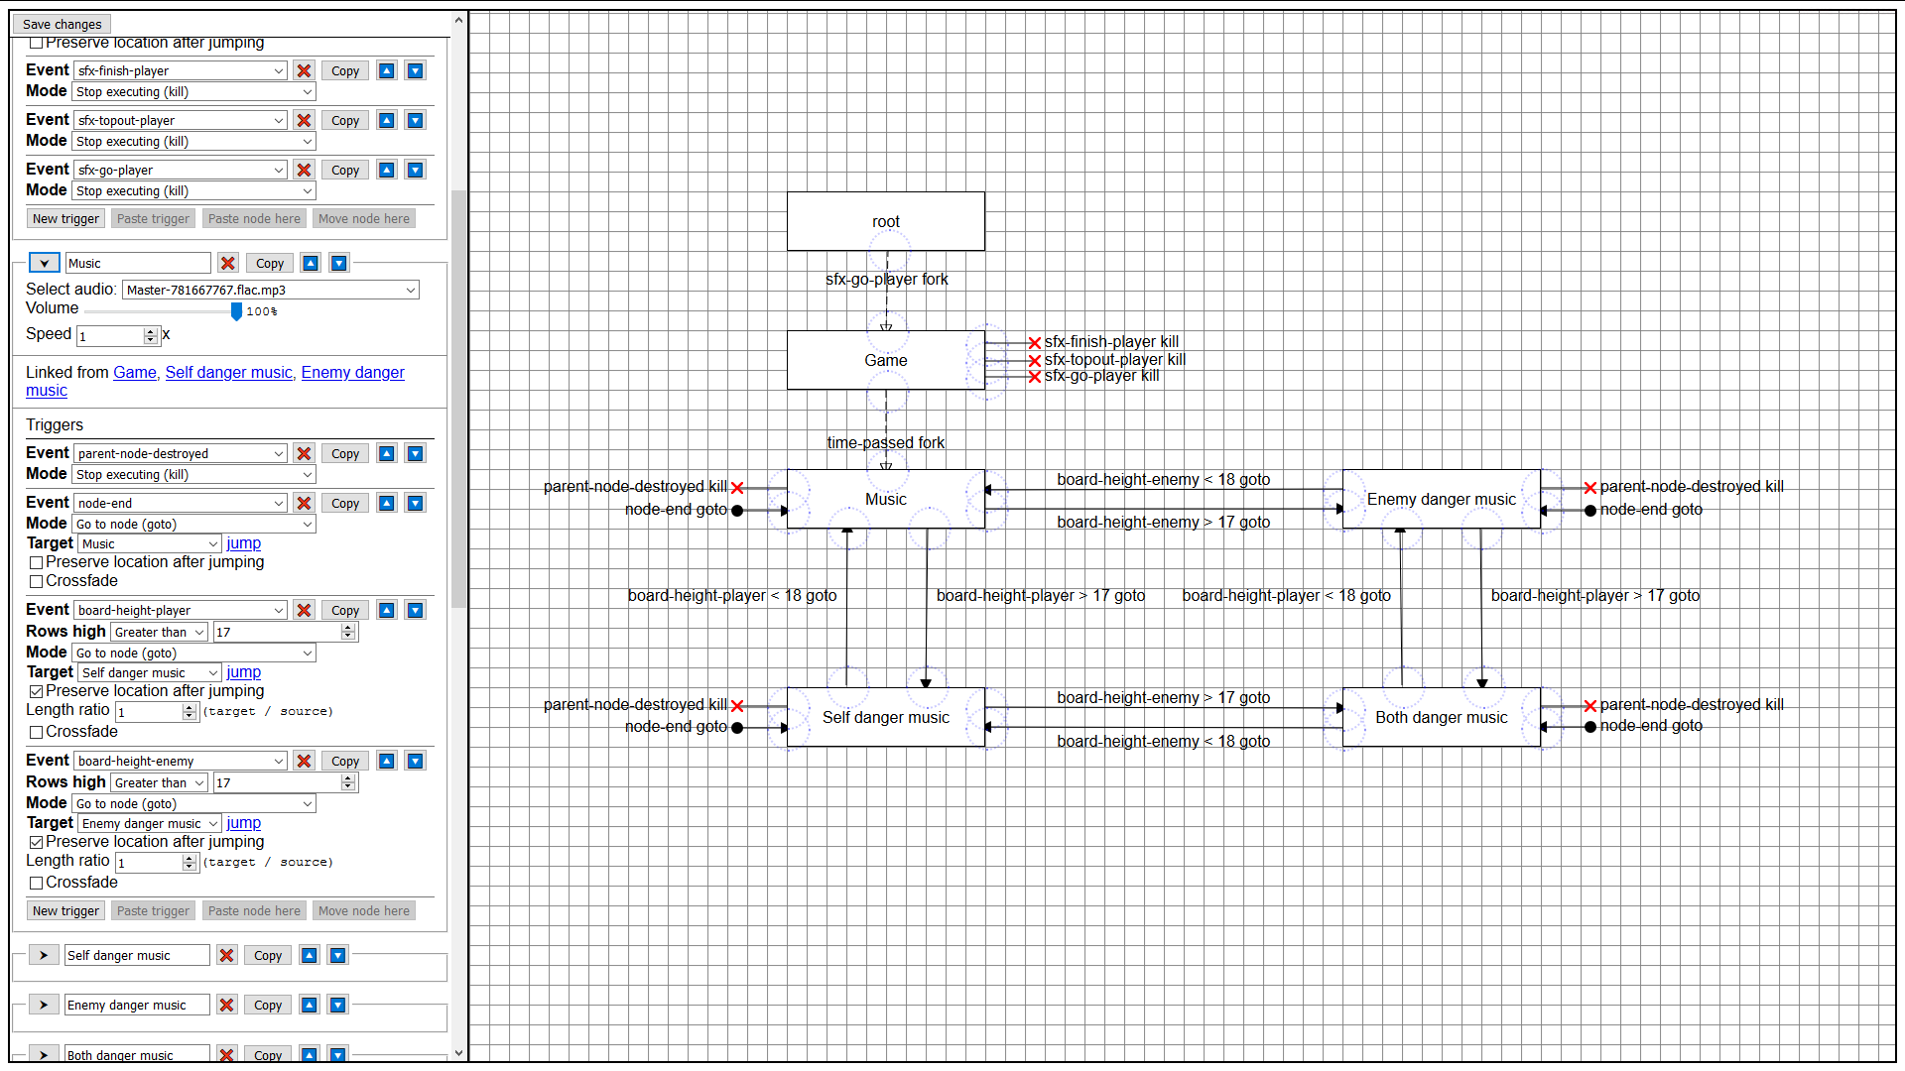Click the Both danger music graph node
Screen dimensions: 1905x1071
pyautogui.click(x=1441, y=717)
